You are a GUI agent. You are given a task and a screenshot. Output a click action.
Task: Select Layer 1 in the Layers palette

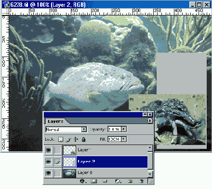(105, 150)
